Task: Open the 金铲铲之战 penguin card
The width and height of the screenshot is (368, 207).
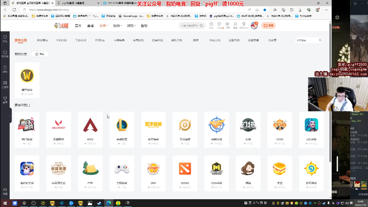Action: [27, 173]
